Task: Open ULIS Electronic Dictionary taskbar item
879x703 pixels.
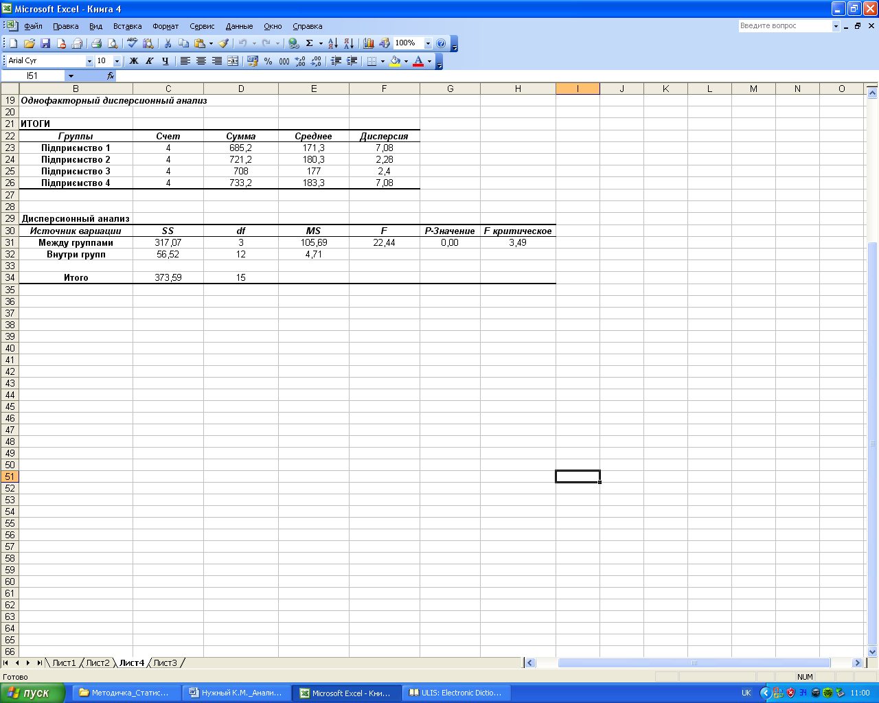Action: click(456, 693)
